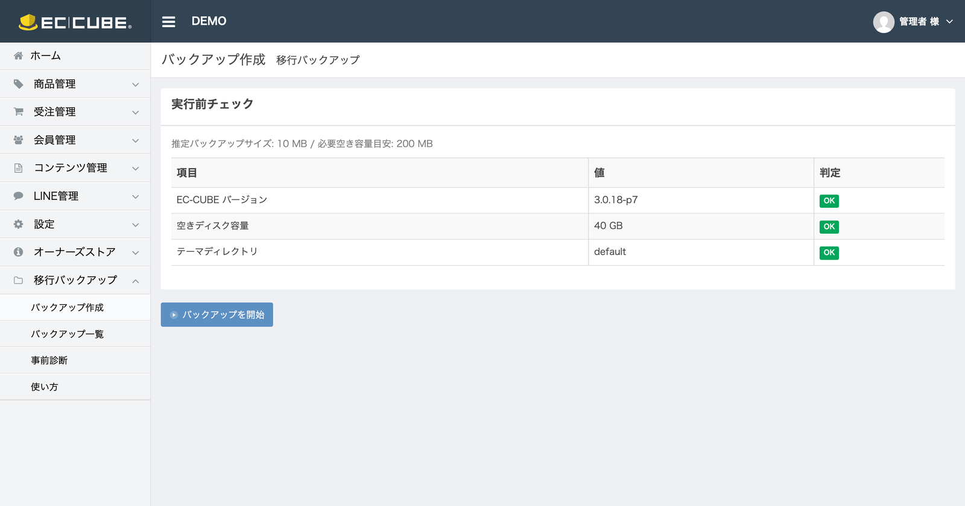Expand the LINE管理 chevron

pos(136,196)
